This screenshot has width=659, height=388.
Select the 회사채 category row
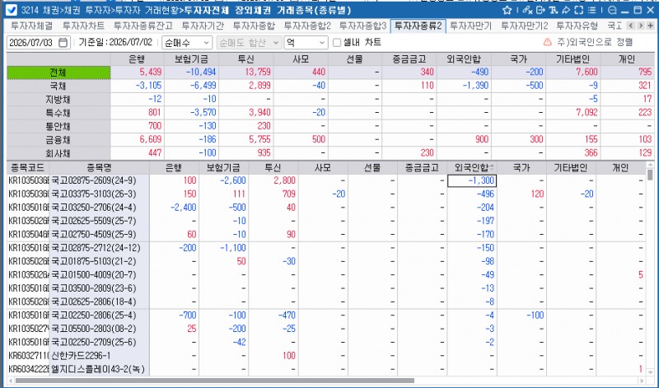click(x=58, y=153)
